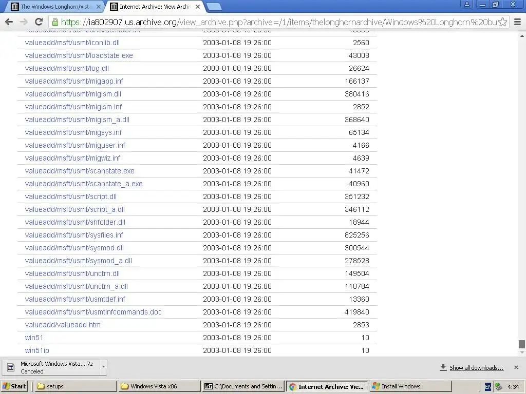Screen dimensions: 526x394
Task: Open valueadd/msft/usmt/shfolder.dll link
Action: (75, 223)
